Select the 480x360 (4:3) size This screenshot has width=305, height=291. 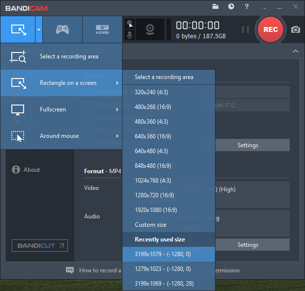169,122
